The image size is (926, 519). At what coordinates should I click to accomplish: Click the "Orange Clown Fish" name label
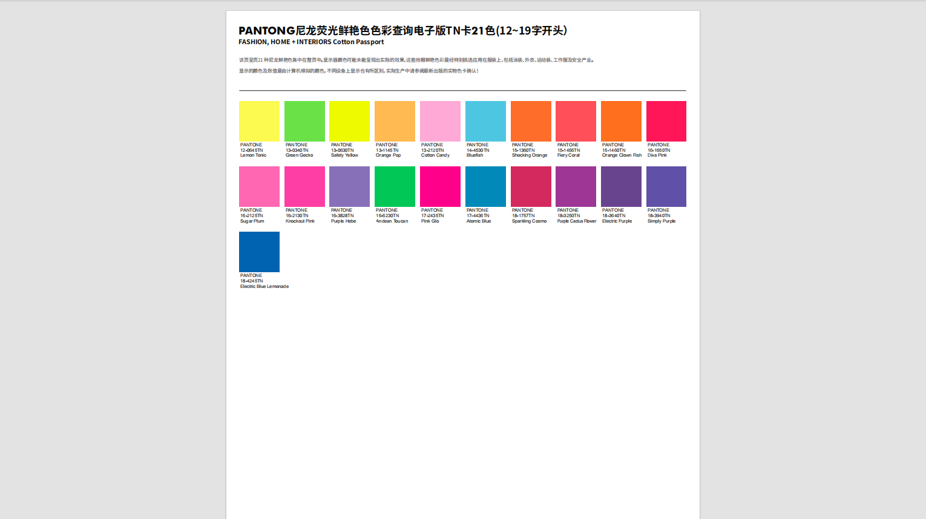622,155
